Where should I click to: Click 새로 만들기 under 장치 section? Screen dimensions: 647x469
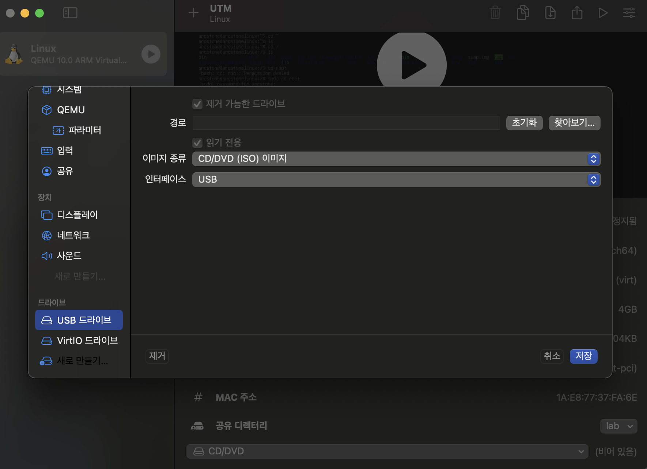point(80,276)
